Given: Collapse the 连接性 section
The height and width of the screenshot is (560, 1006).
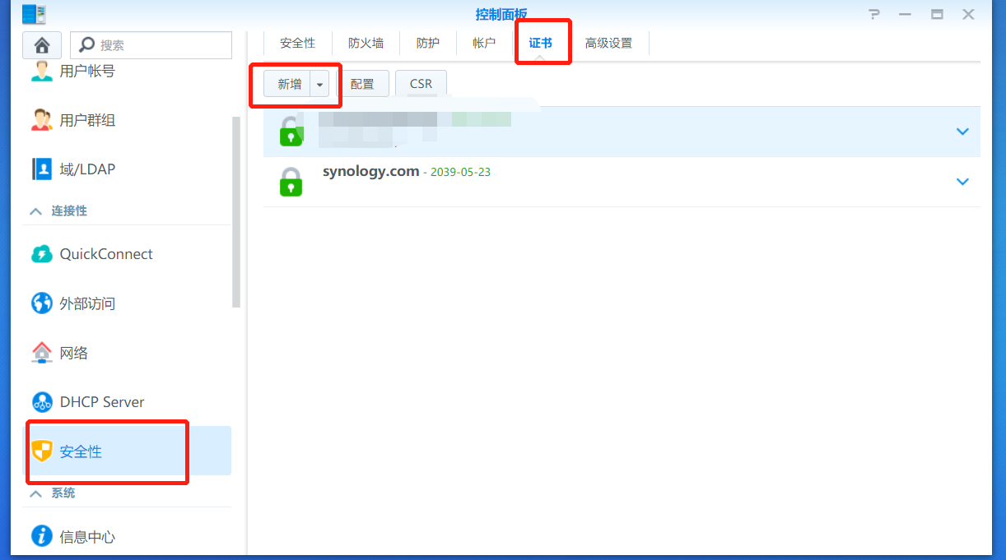Looking at the screenshot, I should click(x=35, y=211).
